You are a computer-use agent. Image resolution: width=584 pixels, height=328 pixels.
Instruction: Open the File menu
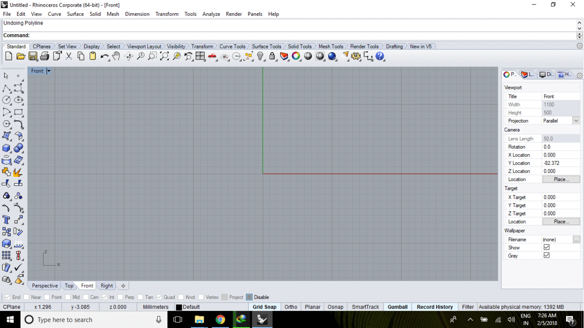click(7, 14)
